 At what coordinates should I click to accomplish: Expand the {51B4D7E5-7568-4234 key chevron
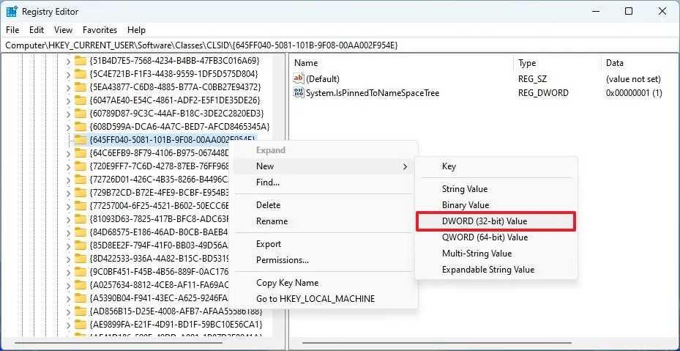68,60
